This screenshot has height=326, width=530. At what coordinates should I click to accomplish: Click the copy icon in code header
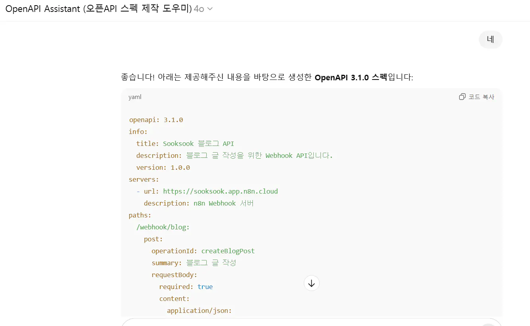point(462,97)
